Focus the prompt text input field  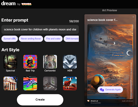point(40,30)
